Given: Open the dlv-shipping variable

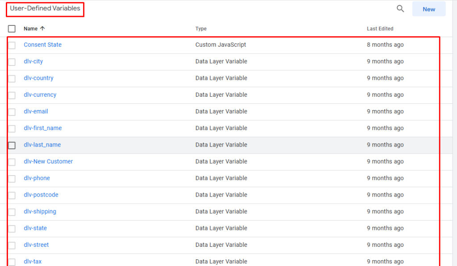Looking at the screenshot, I should click(x=40, y=212).
